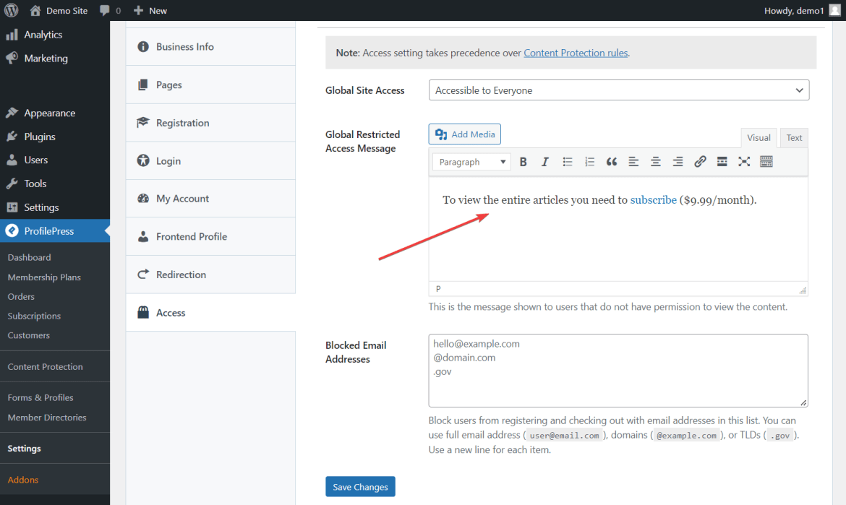846x505 pixels.
Task: Align text left
Action: [633, 162]
